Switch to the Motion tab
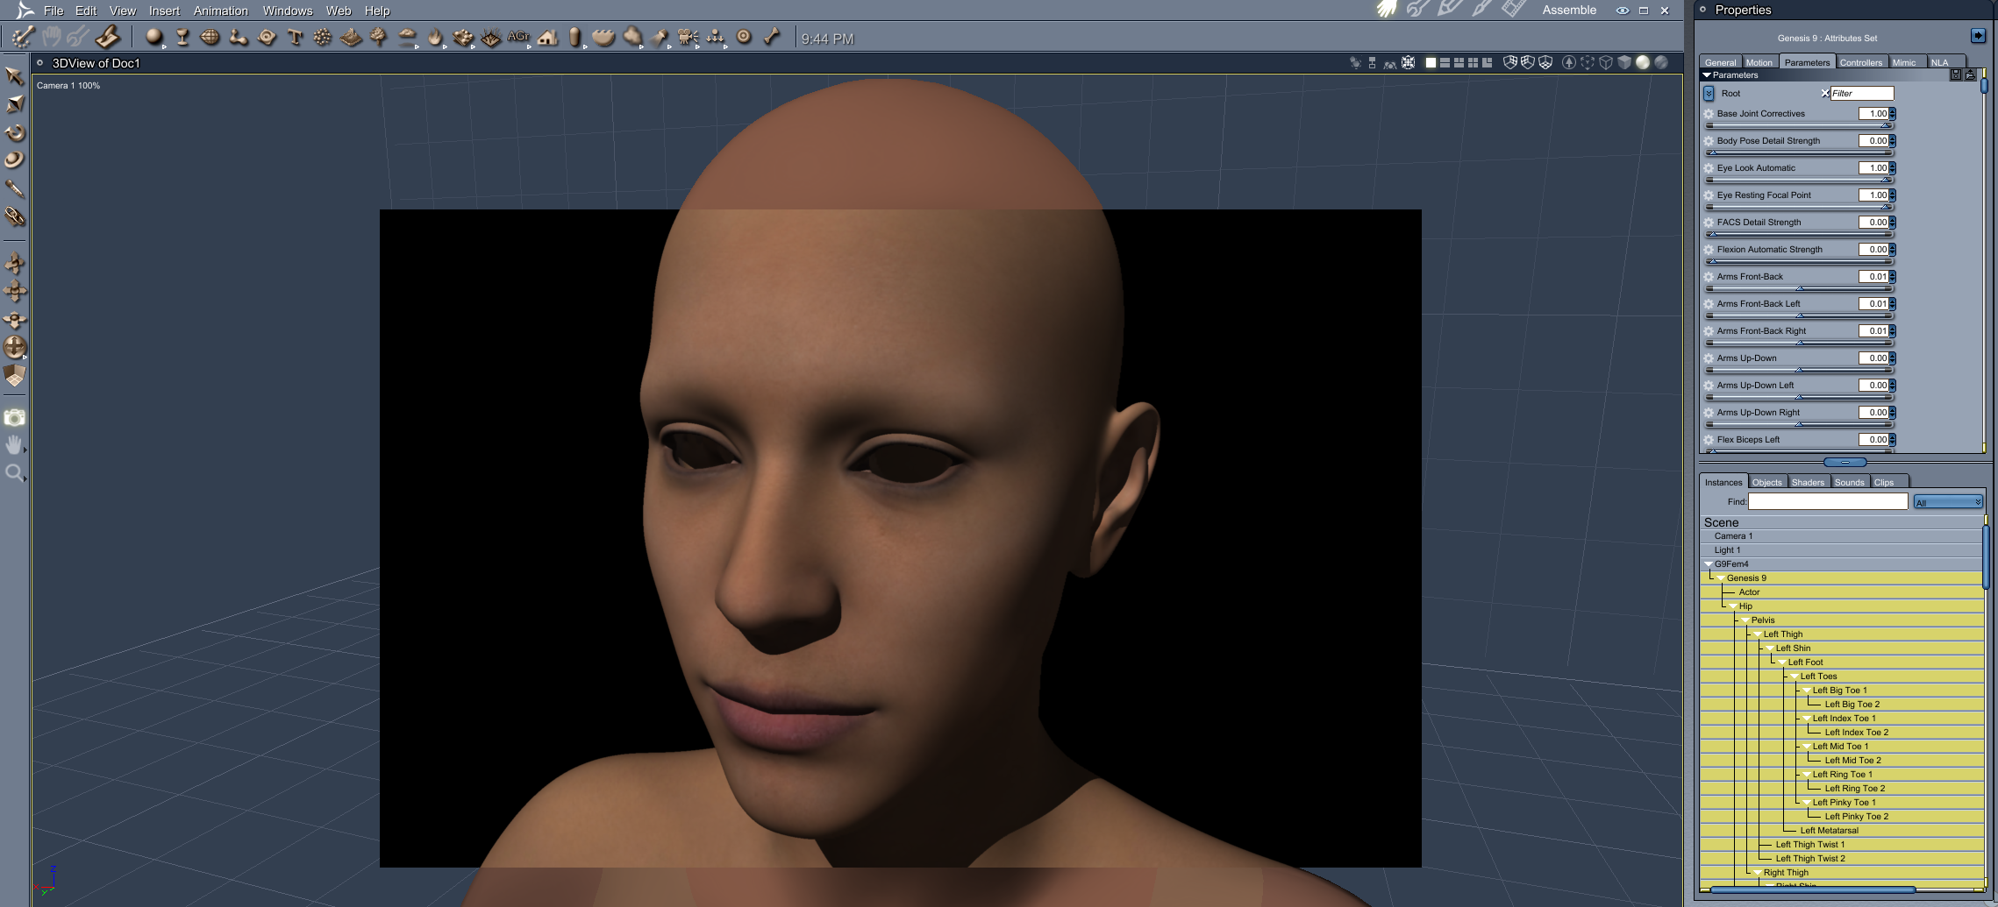1998x907 pixels. 1759,62
